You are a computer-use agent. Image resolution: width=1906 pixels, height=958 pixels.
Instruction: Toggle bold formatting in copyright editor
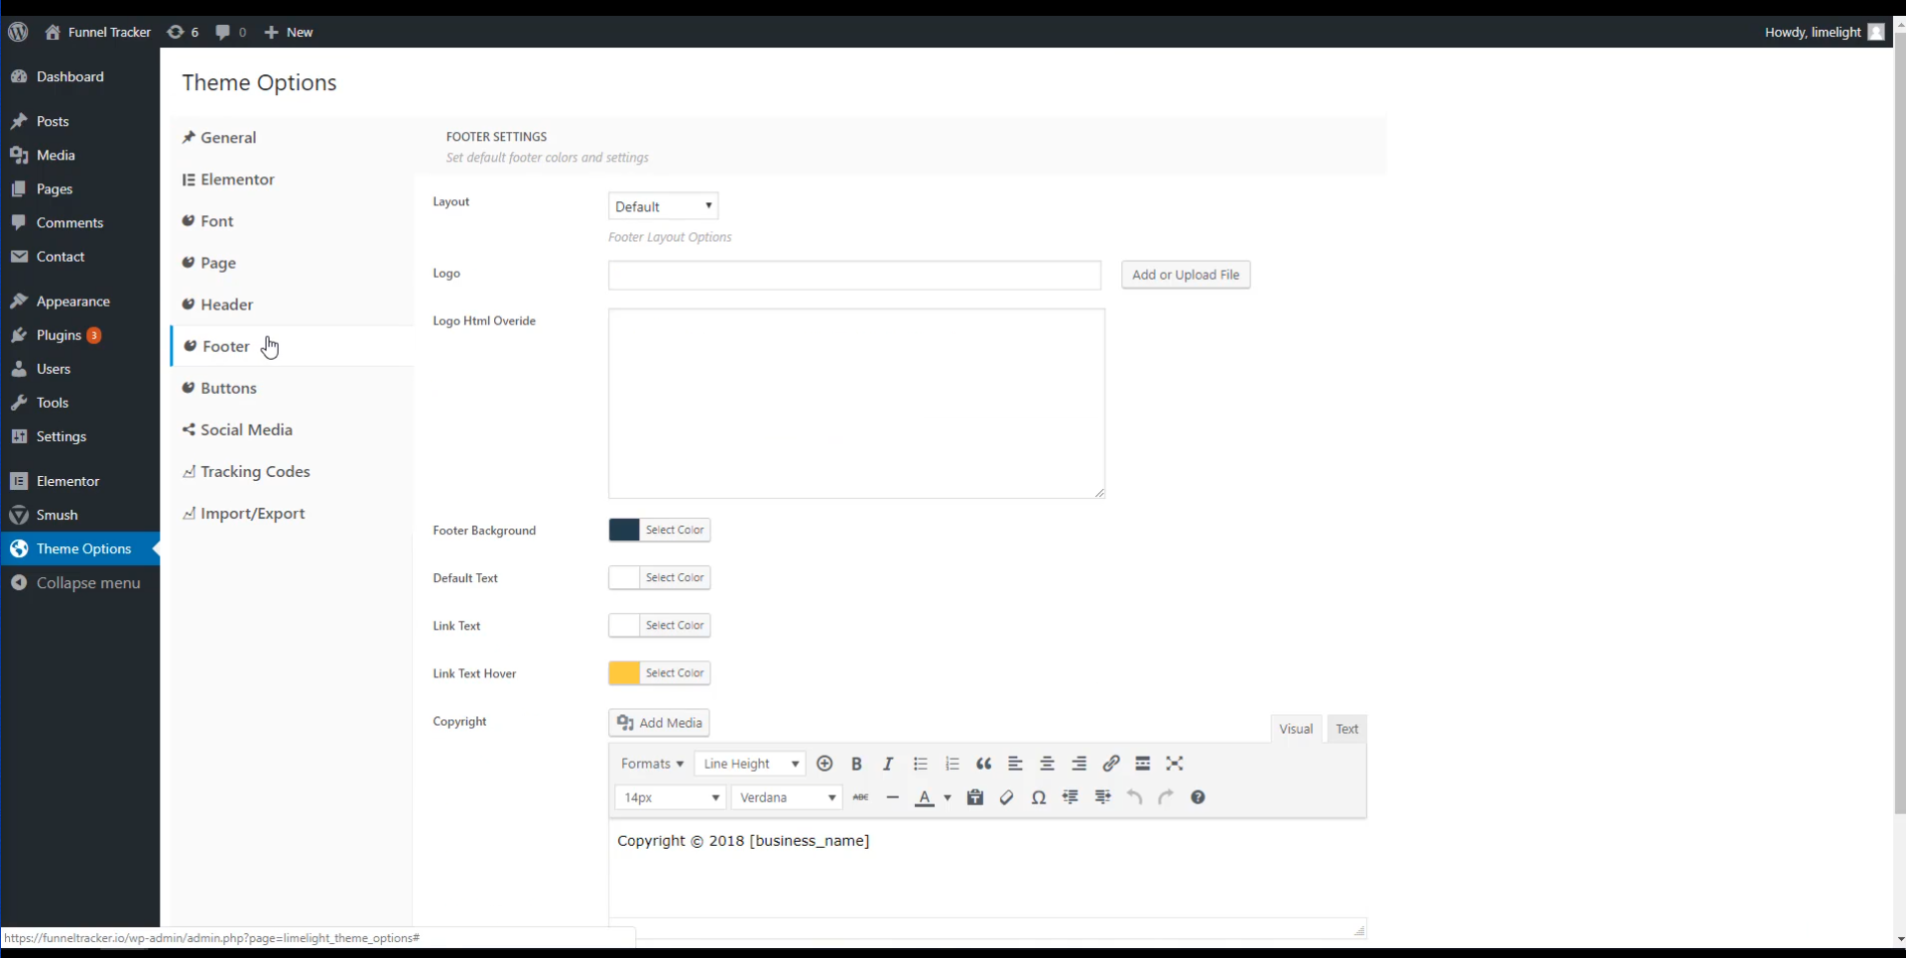click(x=856, y=764)
